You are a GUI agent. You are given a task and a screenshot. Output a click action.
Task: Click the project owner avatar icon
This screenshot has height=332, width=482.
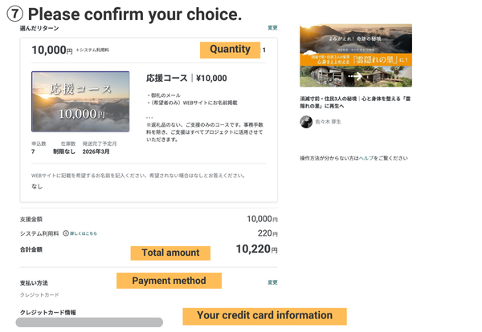click(x=306, y=122)
